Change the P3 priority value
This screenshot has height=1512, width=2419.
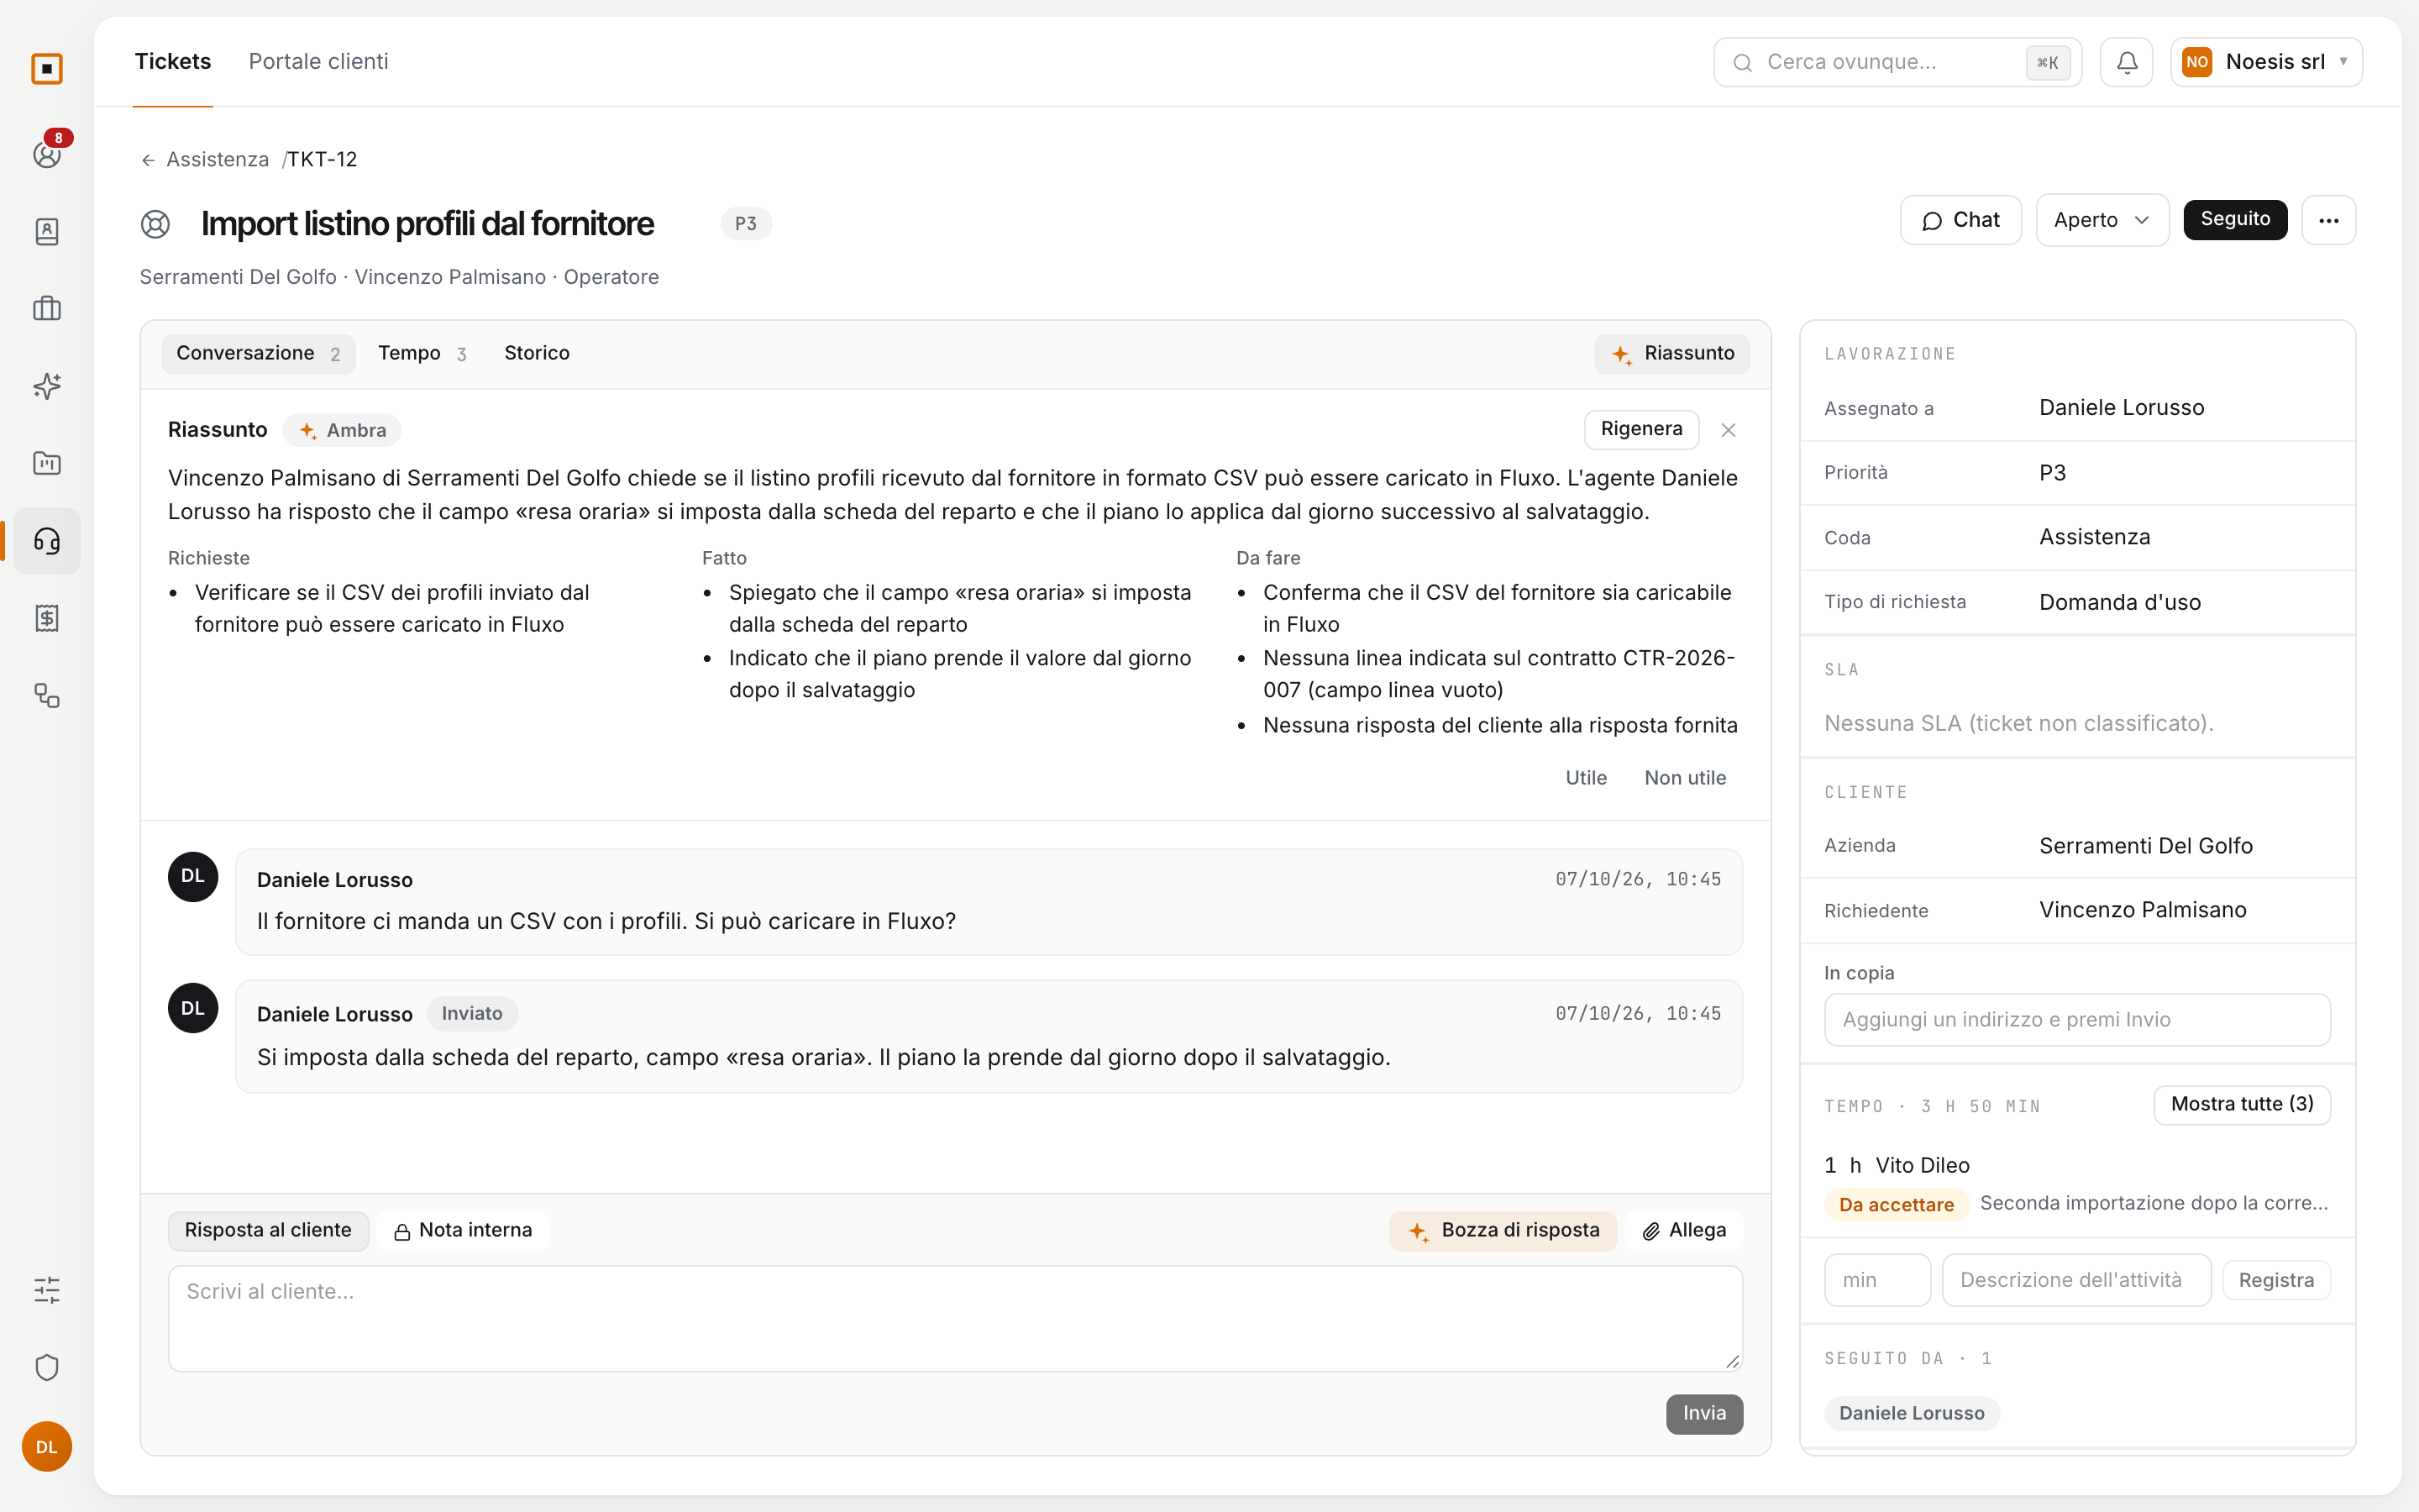(2052, 473)
